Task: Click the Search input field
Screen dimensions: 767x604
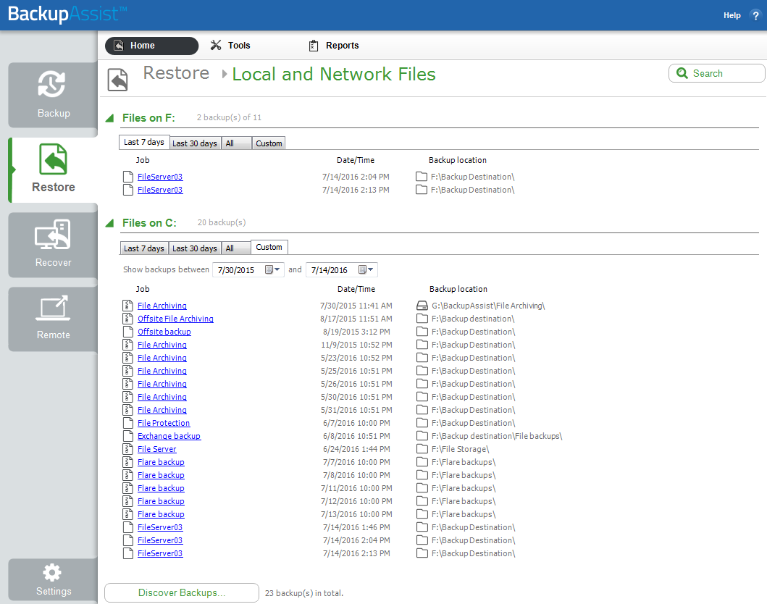Action: coord(716,73)
